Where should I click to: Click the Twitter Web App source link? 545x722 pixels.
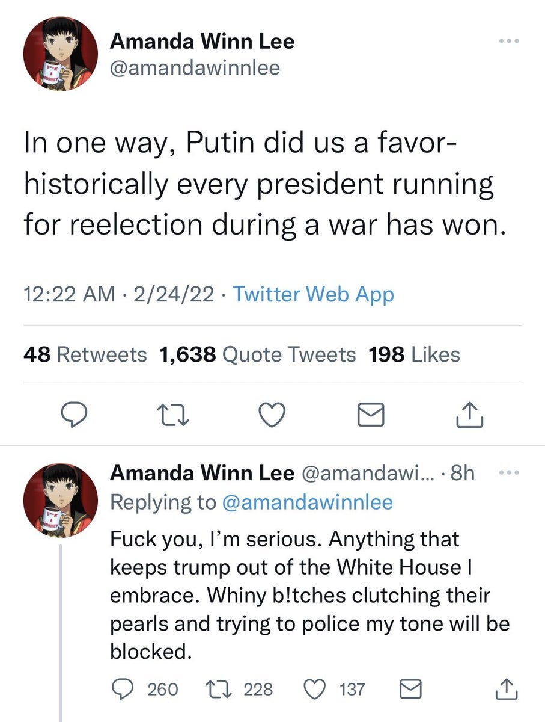pos(313,294)
